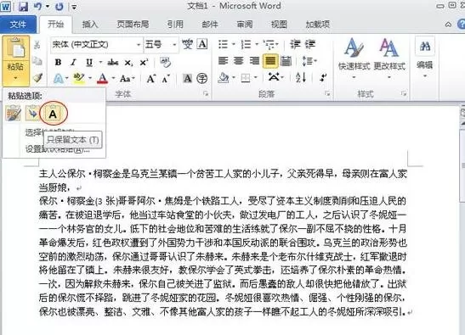The height and width of the screenshot is (335, 465).
Task: Toggle Underline formatting
Action: click(x=89, y=62)
